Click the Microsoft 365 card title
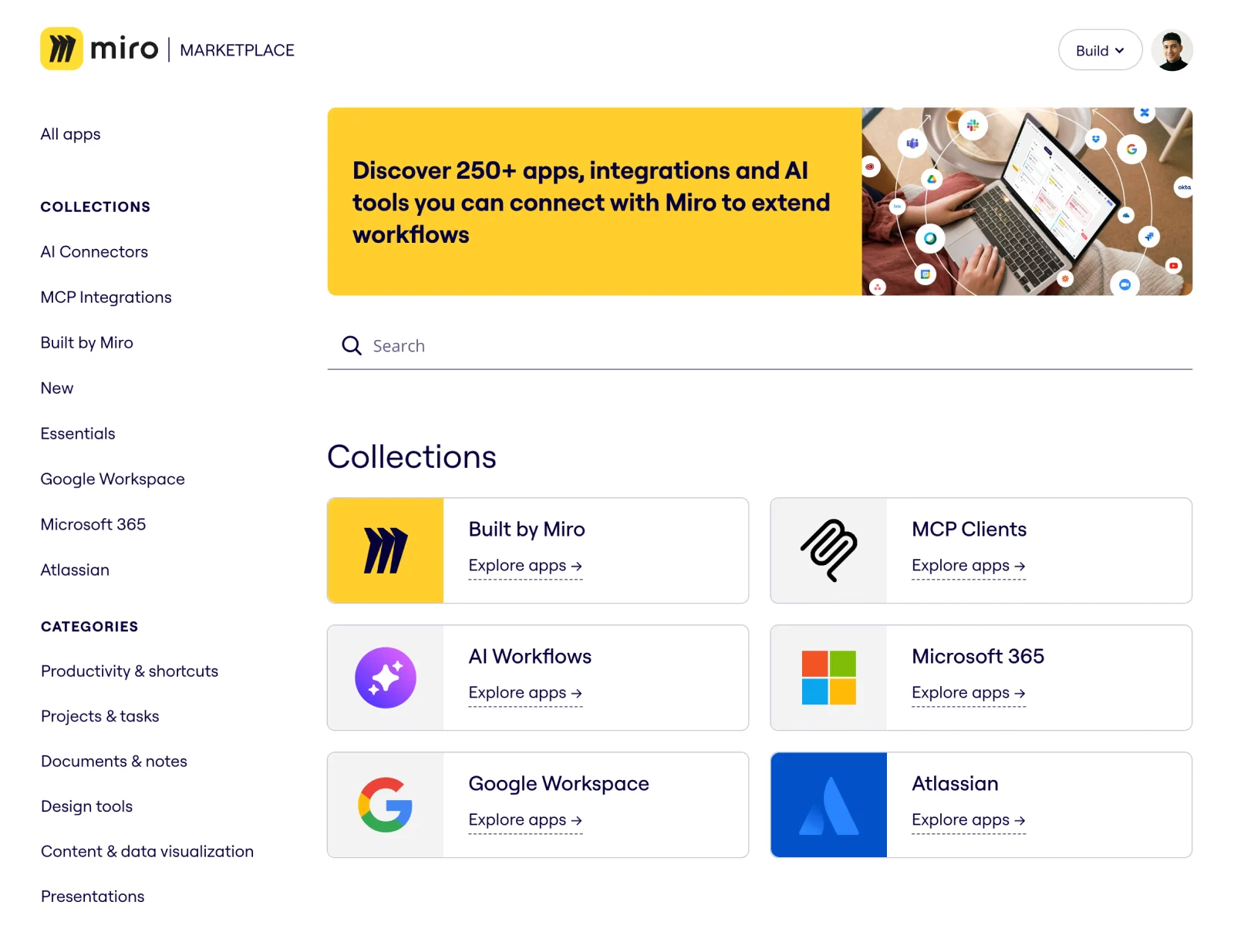 point(978,657)
